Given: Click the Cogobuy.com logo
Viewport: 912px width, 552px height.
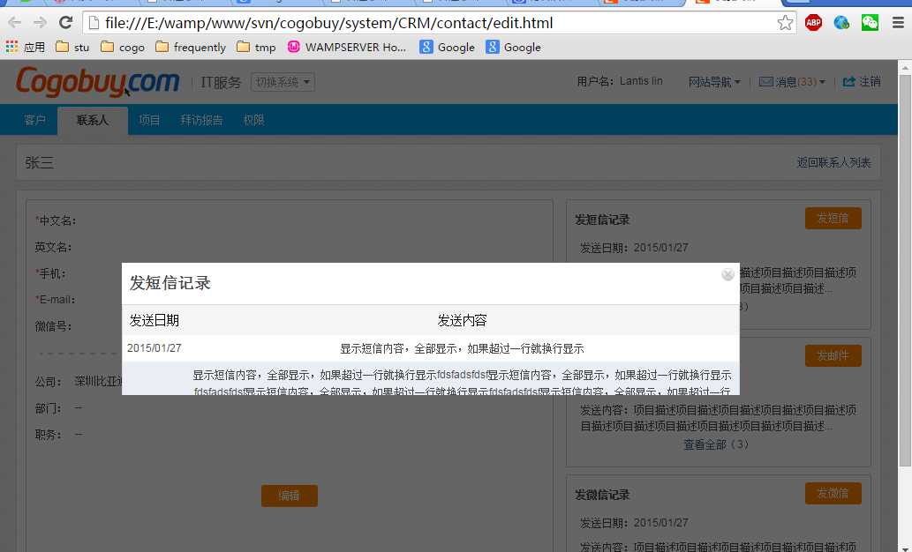Looking at the screenshot, I should pos(98,81).
